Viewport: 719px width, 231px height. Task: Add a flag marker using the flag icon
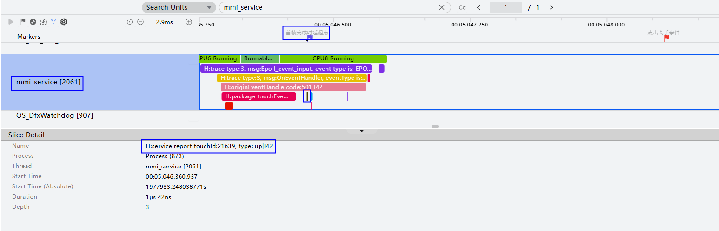(23, 22)
